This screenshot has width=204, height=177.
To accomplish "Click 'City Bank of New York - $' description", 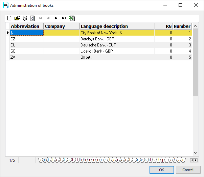I will coord(117,33).
